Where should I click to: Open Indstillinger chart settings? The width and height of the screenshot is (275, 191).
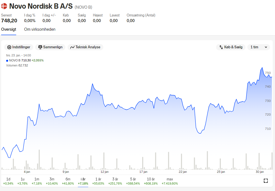(x=19, y=47)
